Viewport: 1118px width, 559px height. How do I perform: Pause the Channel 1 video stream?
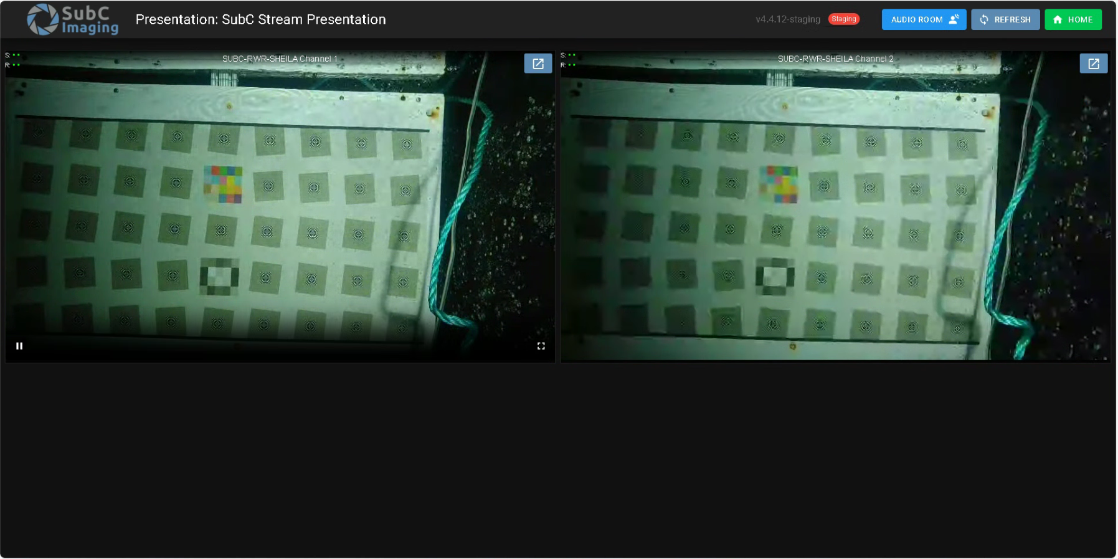click(19, 346)
